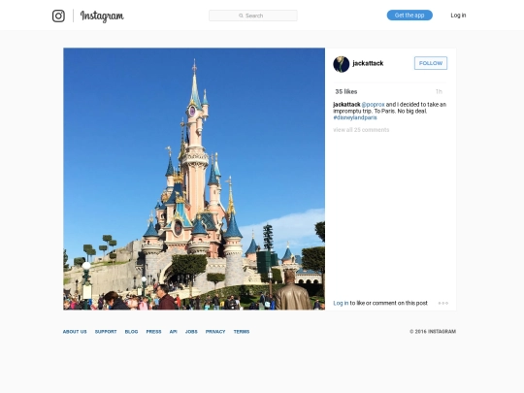Viewport: 524px width, 393px height.
Task: Open jackattack's profile avatar
Action: pyautogui.click(x=342, y=64)
